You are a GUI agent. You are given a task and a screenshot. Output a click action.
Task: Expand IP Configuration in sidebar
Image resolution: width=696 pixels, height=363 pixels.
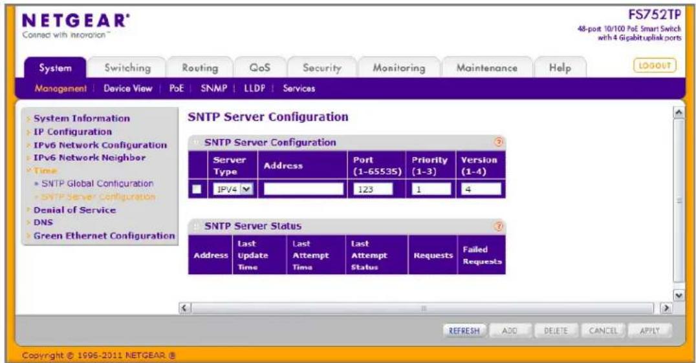pyautogui.click(x=73, y=132)
